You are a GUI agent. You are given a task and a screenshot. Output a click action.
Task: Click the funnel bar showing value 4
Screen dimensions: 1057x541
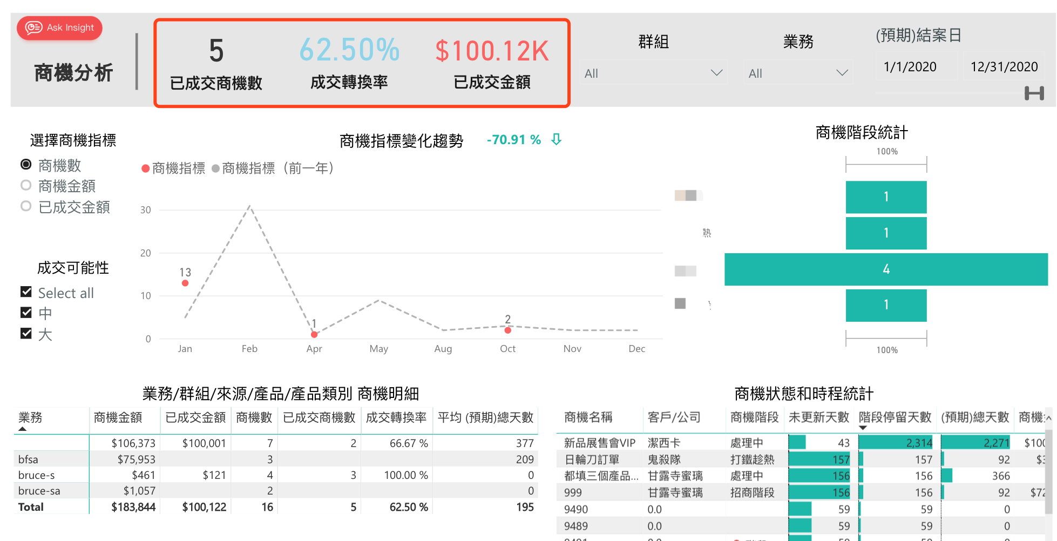click(x=886, y=269)
